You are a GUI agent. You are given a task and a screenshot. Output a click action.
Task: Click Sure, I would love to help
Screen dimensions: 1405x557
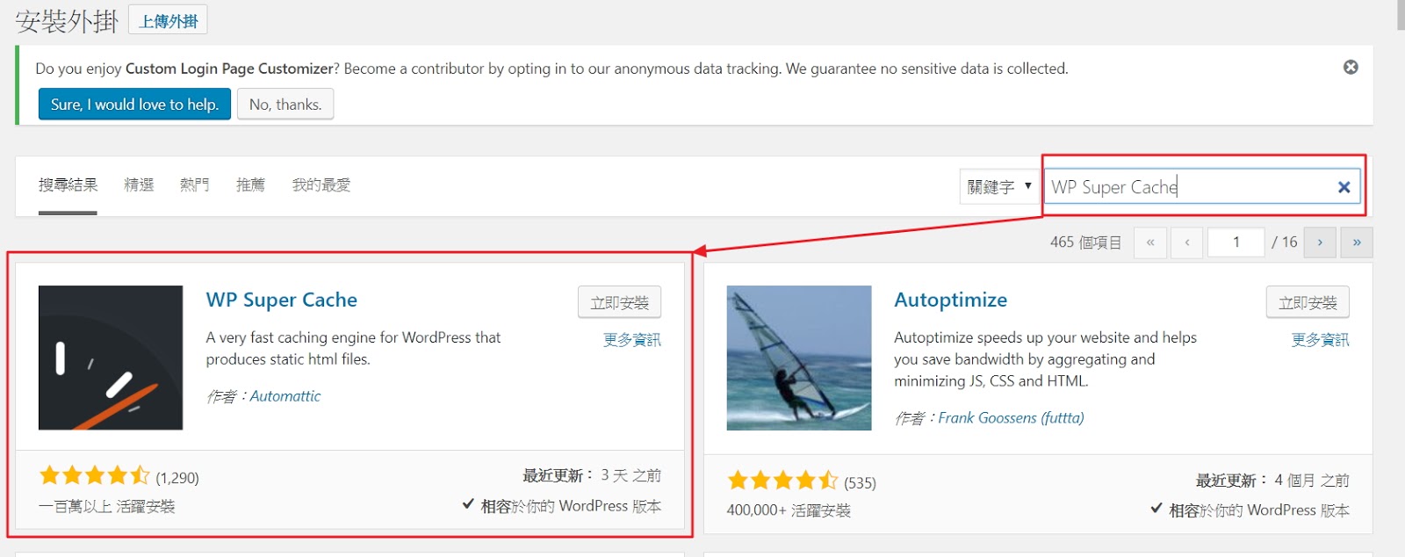pos(134,104)
